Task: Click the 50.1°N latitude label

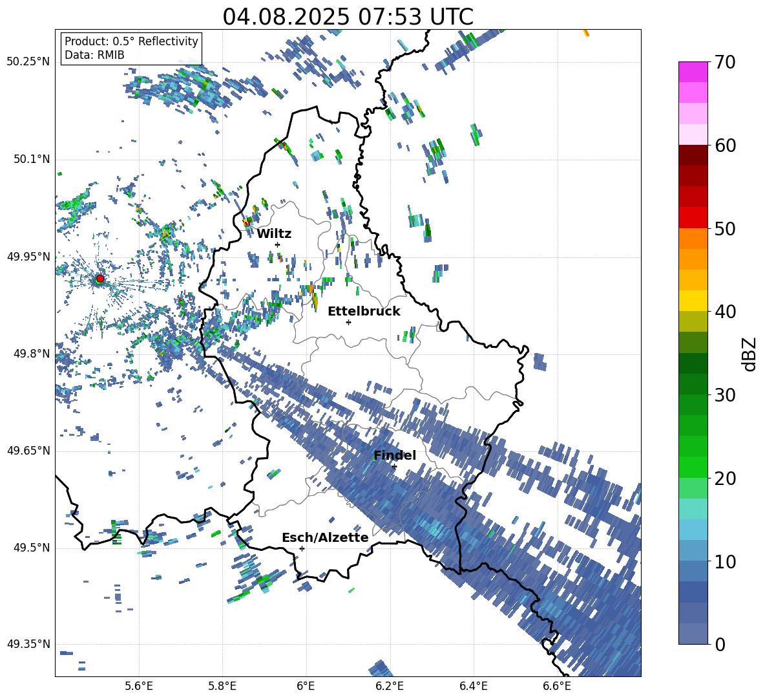Action: point(32,159)
